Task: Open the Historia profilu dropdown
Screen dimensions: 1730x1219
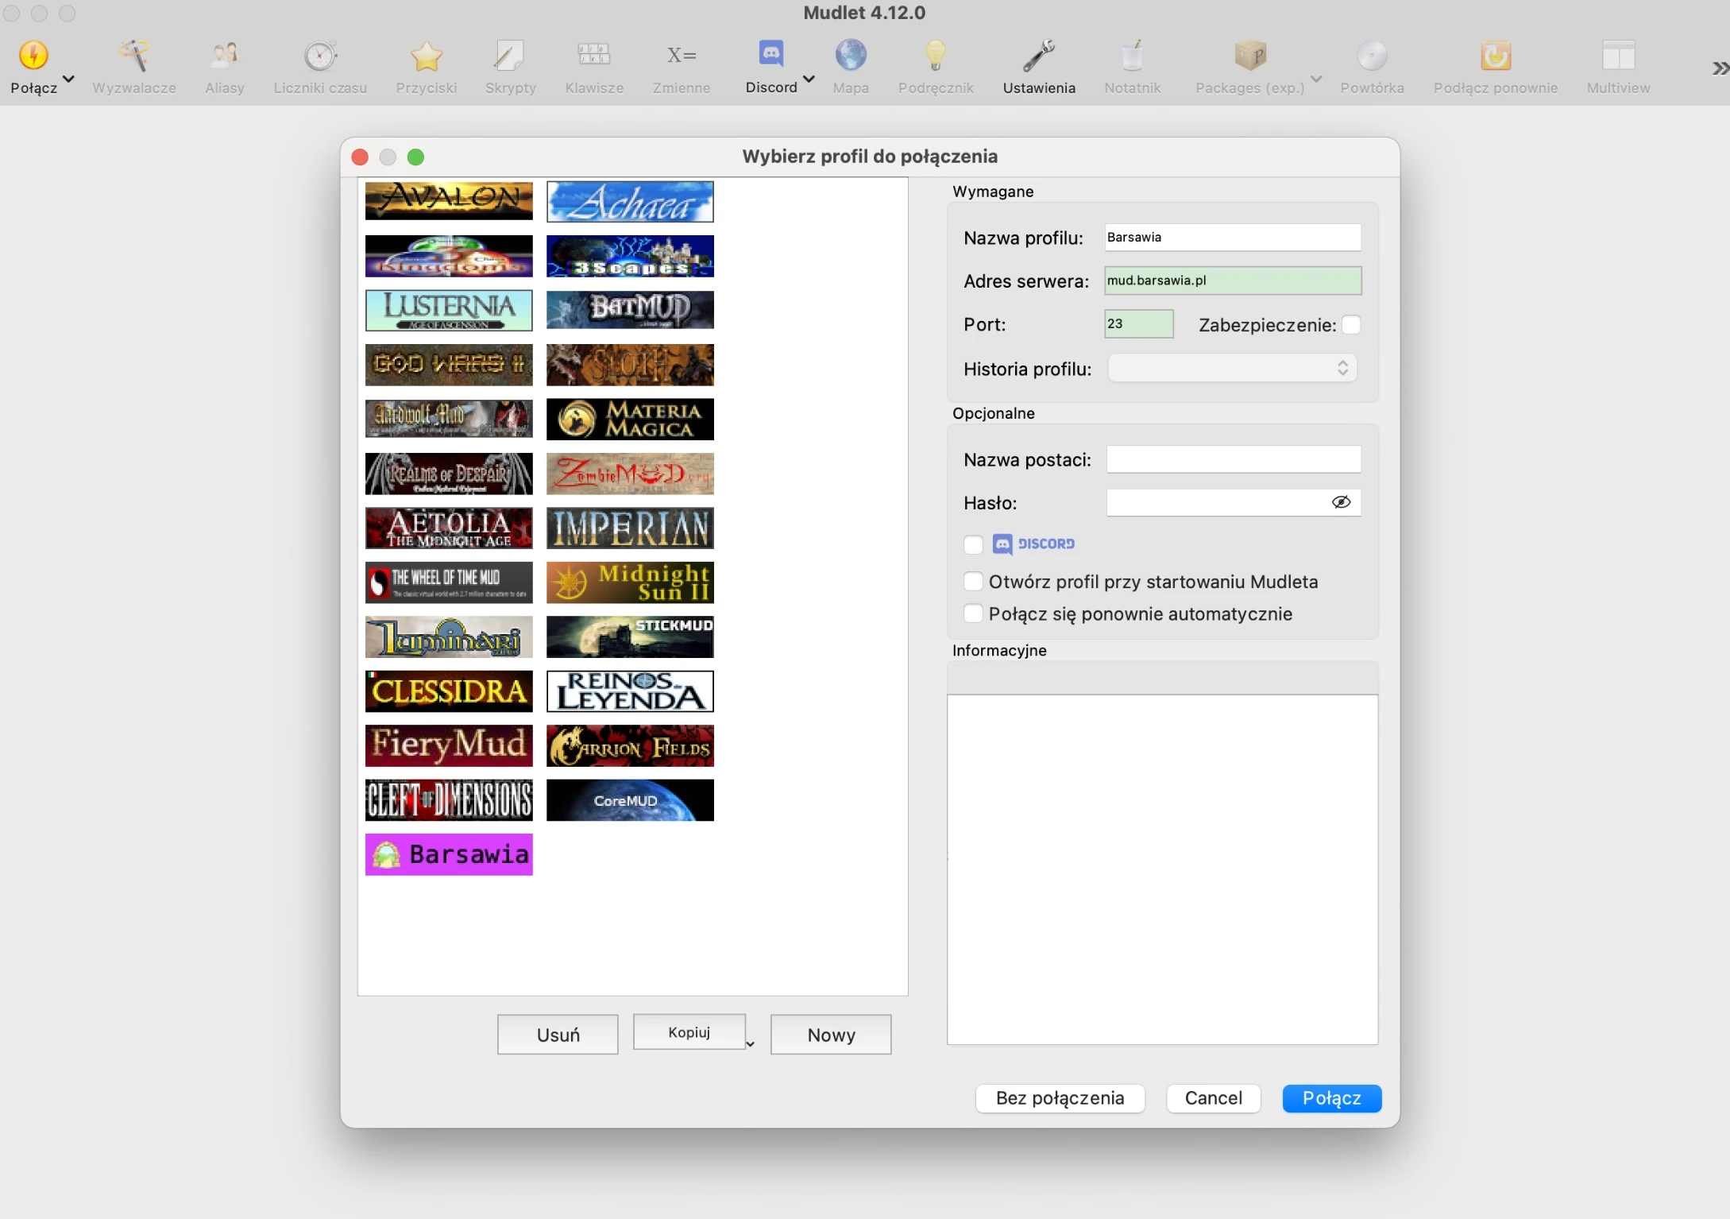Action: click(1232, 369)
